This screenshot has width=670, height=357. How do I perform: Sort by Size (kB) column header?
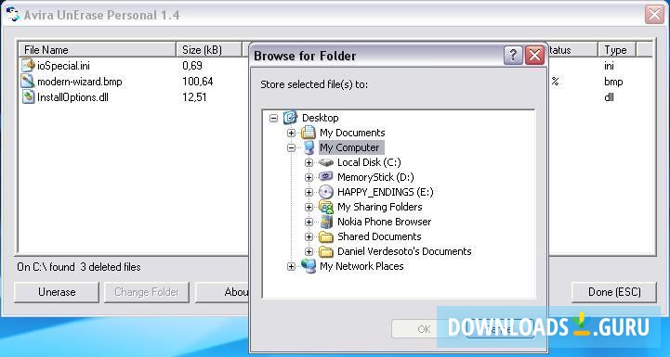(x=209, y=49)
